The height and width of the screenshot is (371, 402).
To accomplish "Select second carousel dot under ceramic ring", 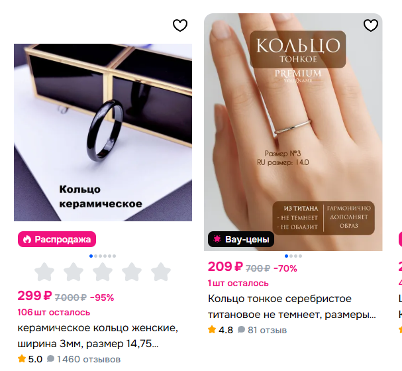I will [96, 256].
